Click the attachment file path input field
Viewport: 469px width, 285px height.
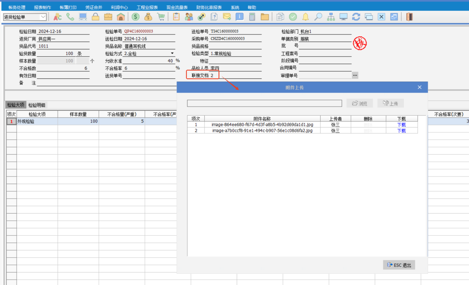click(x=264, y=103)
